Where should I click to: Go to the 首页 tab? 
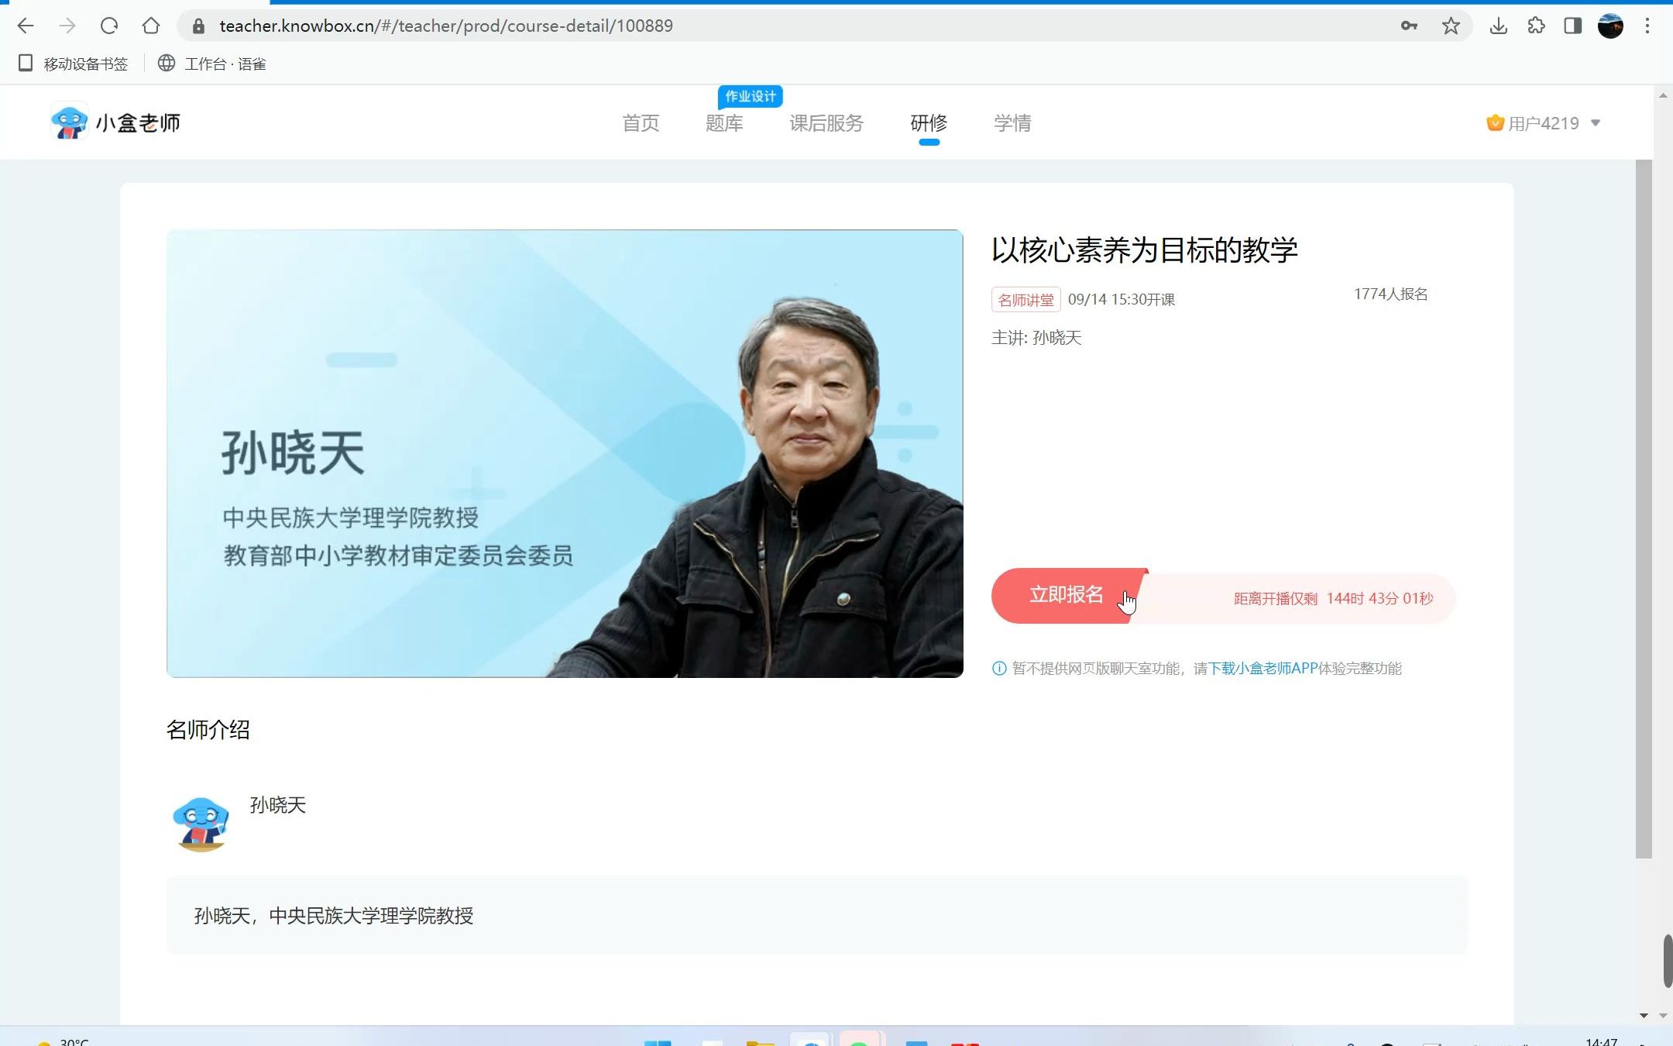coord(641,122)
